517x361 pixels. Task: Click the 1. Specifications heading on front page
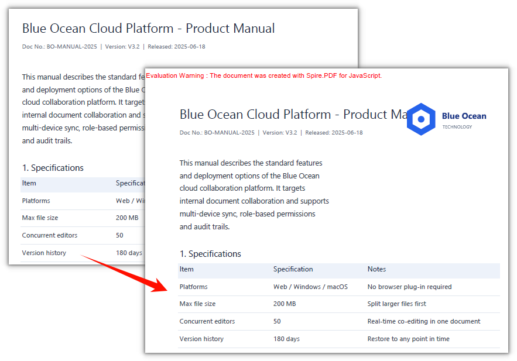[x=210, y=254]
